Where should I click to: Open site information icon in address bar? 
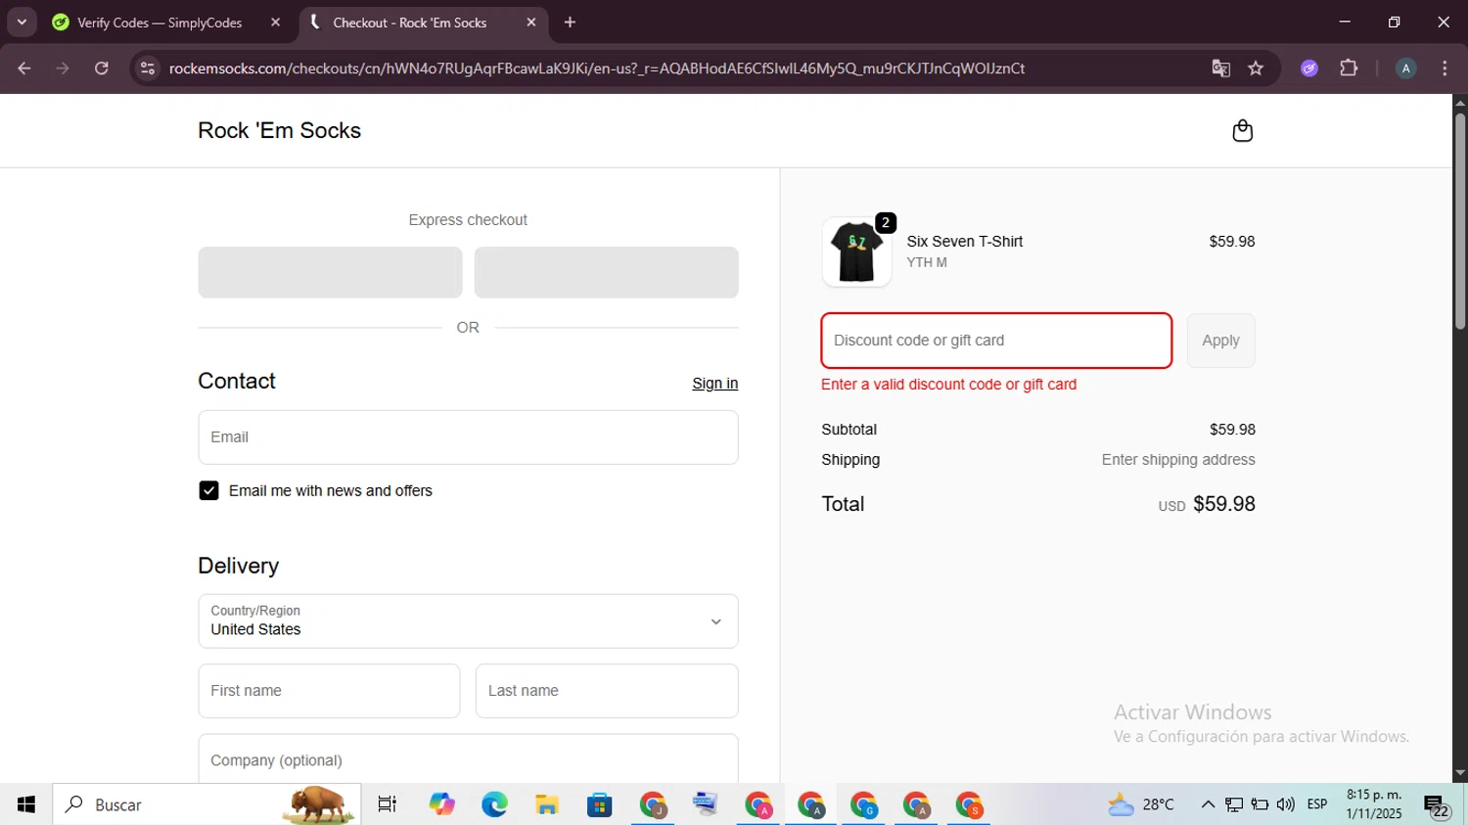point(148,69)
